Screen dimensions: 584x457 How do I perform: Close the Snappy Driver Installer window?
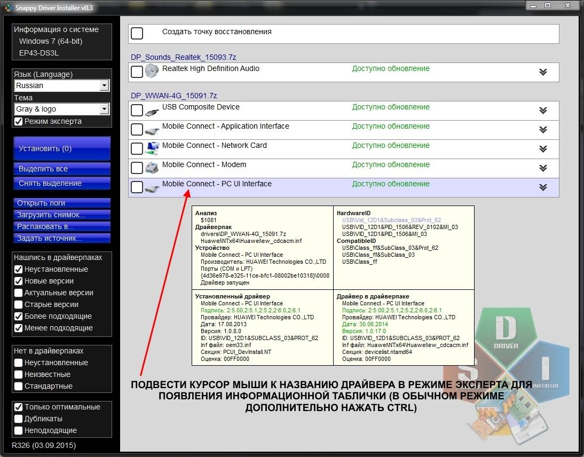pos(567,5)
